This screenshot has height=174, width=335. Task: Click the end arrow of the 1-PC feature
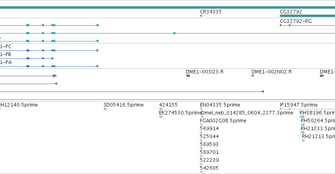(97, 51)
